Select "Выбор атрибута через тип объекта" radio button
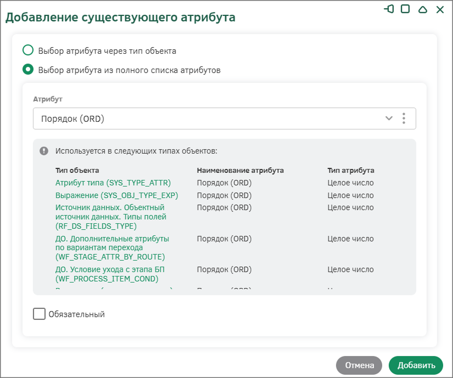Screen dimensions: 453x378 point(27,50)
